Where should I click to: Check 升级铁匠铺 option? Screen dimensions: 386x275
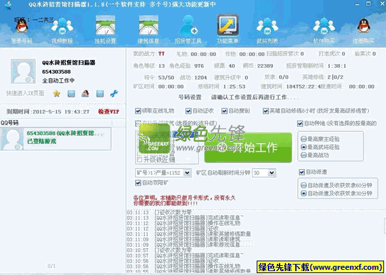140,159
